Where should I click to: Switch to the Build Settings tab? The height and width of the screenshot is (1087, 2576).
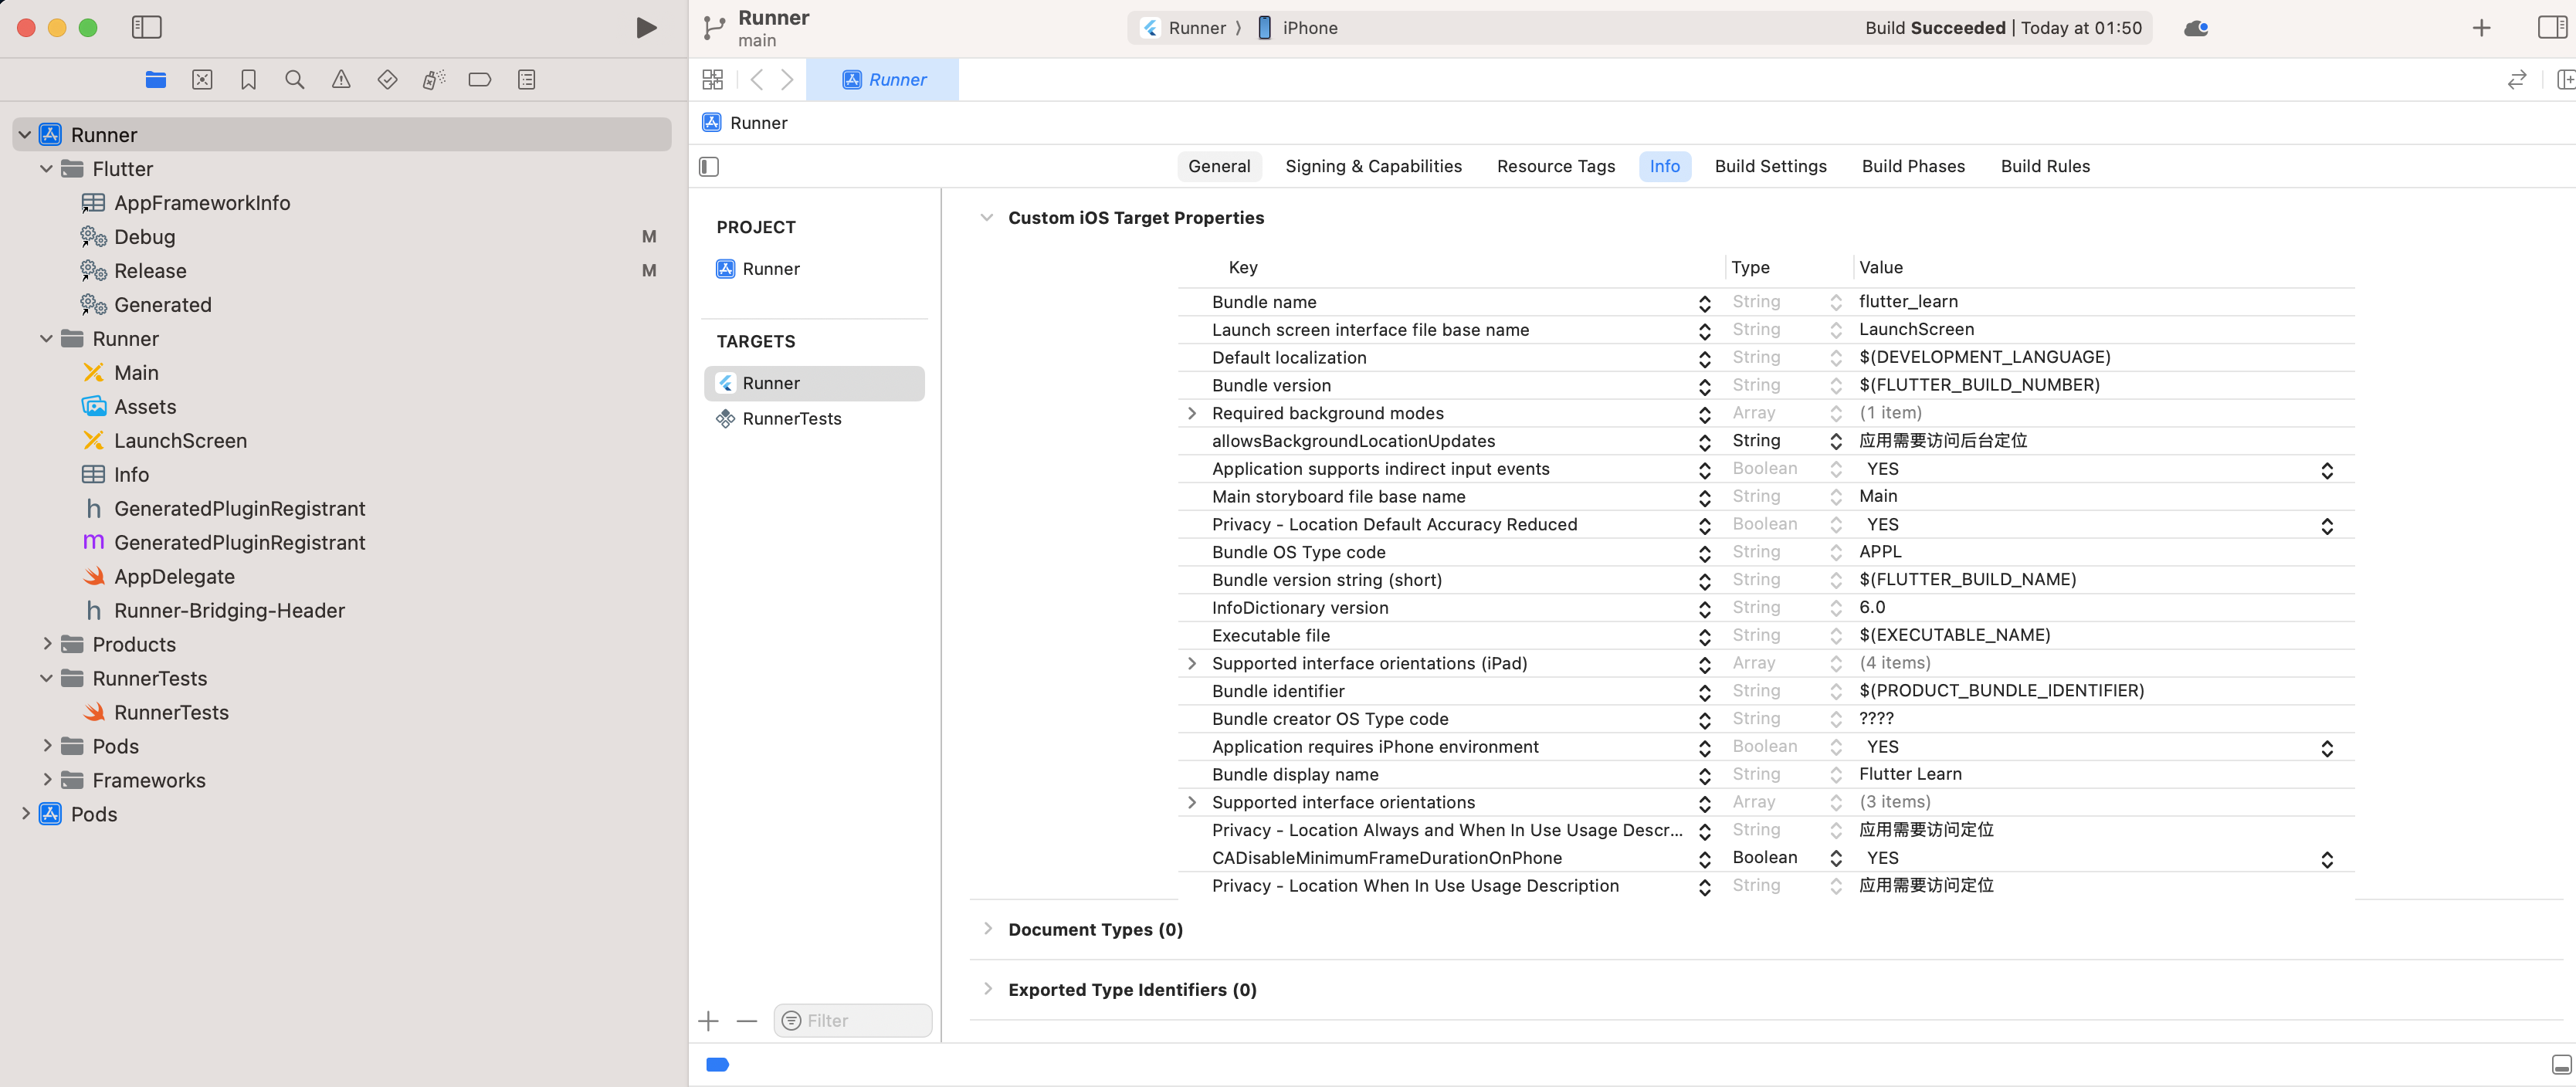click(1770, 167)
